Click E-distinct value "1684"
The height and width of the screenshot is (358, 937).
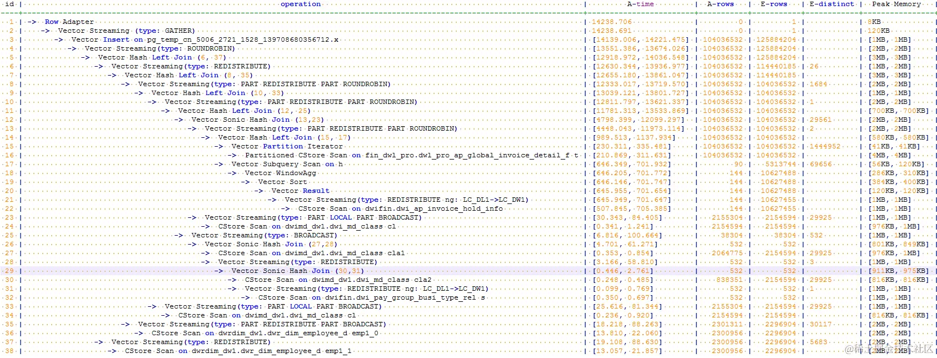[818, 84]
